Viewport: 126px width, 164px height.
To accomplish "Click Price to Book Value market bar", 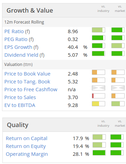I will pyautogui.click(x=118, y=72).
